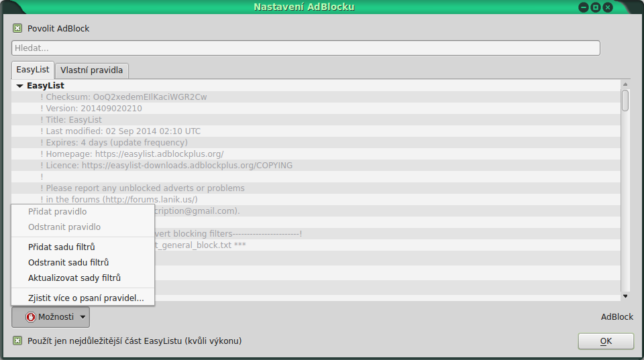Select the Title: EasyList row

pyautogui.click(x=316, y=120)
